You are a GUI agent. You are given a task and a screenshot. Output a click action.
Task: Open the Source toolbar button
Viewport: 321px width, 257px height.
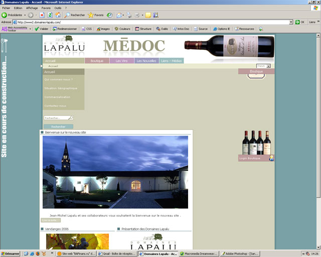tap(201, 29)
